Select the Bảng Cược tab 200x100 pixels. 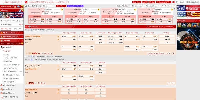pyautogui.click(x=17, y=29)
